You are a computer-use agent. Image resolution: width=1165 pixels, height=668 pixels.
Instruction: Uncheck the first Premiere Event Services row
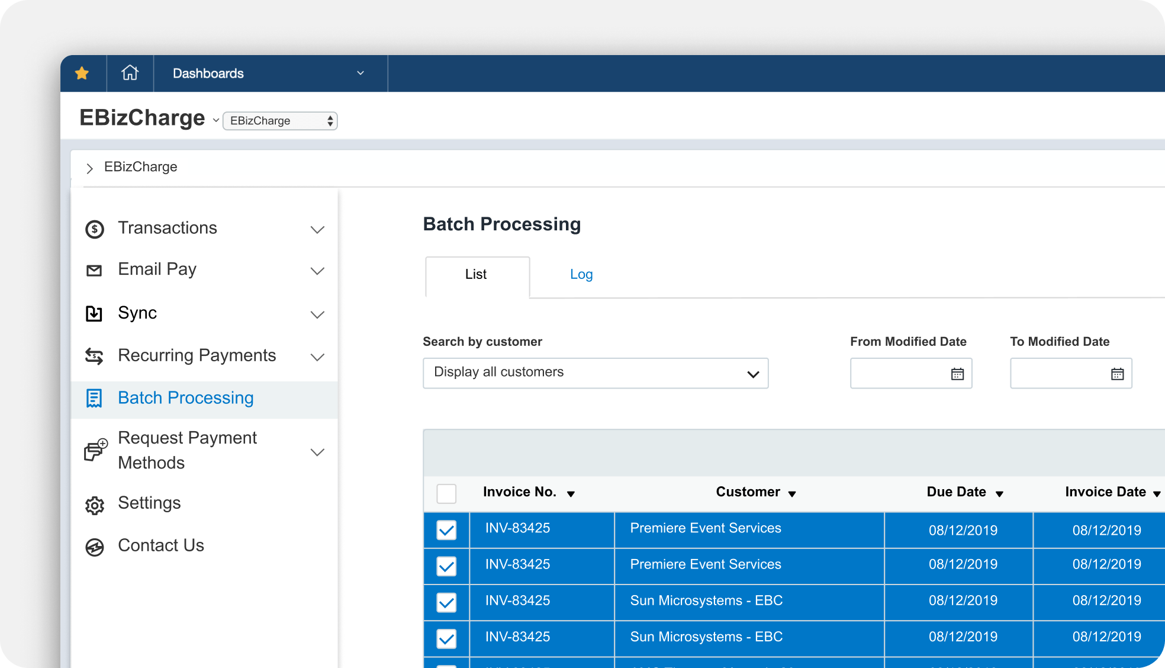[446, 530]
